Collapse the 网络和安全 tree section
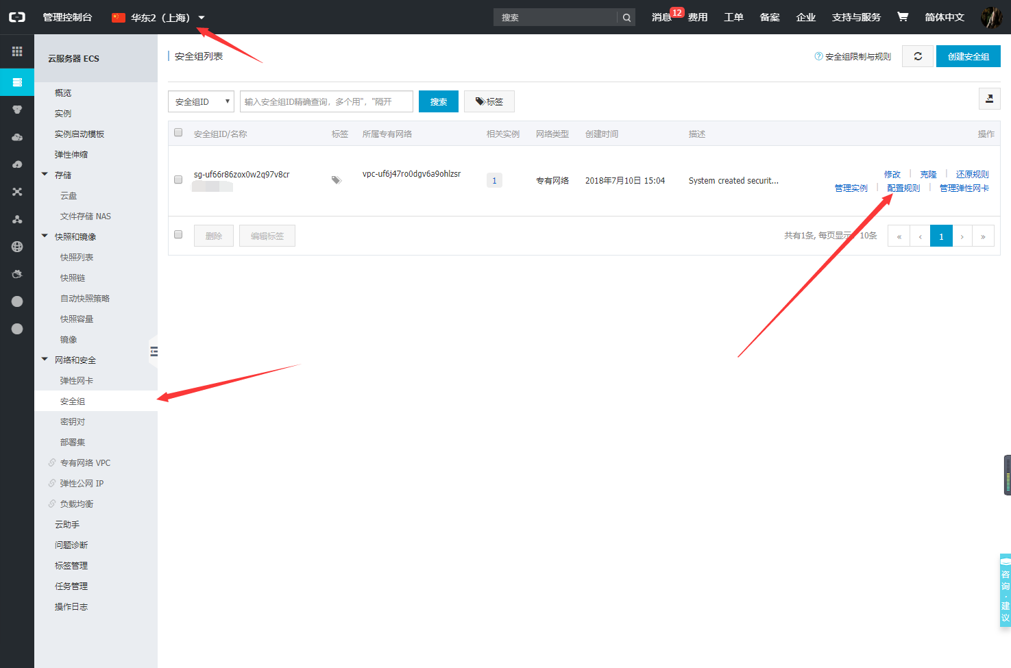 click(45, 360)
